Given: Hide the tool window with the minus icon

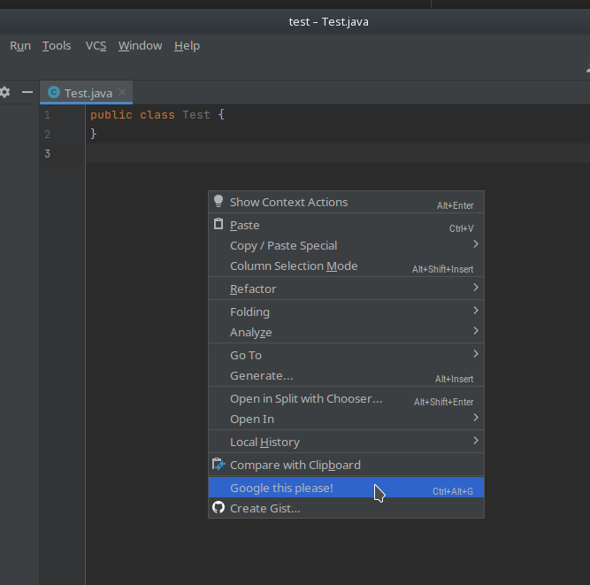Looking at the screenshot, I should pyautogui.click(x=27, y=92).
